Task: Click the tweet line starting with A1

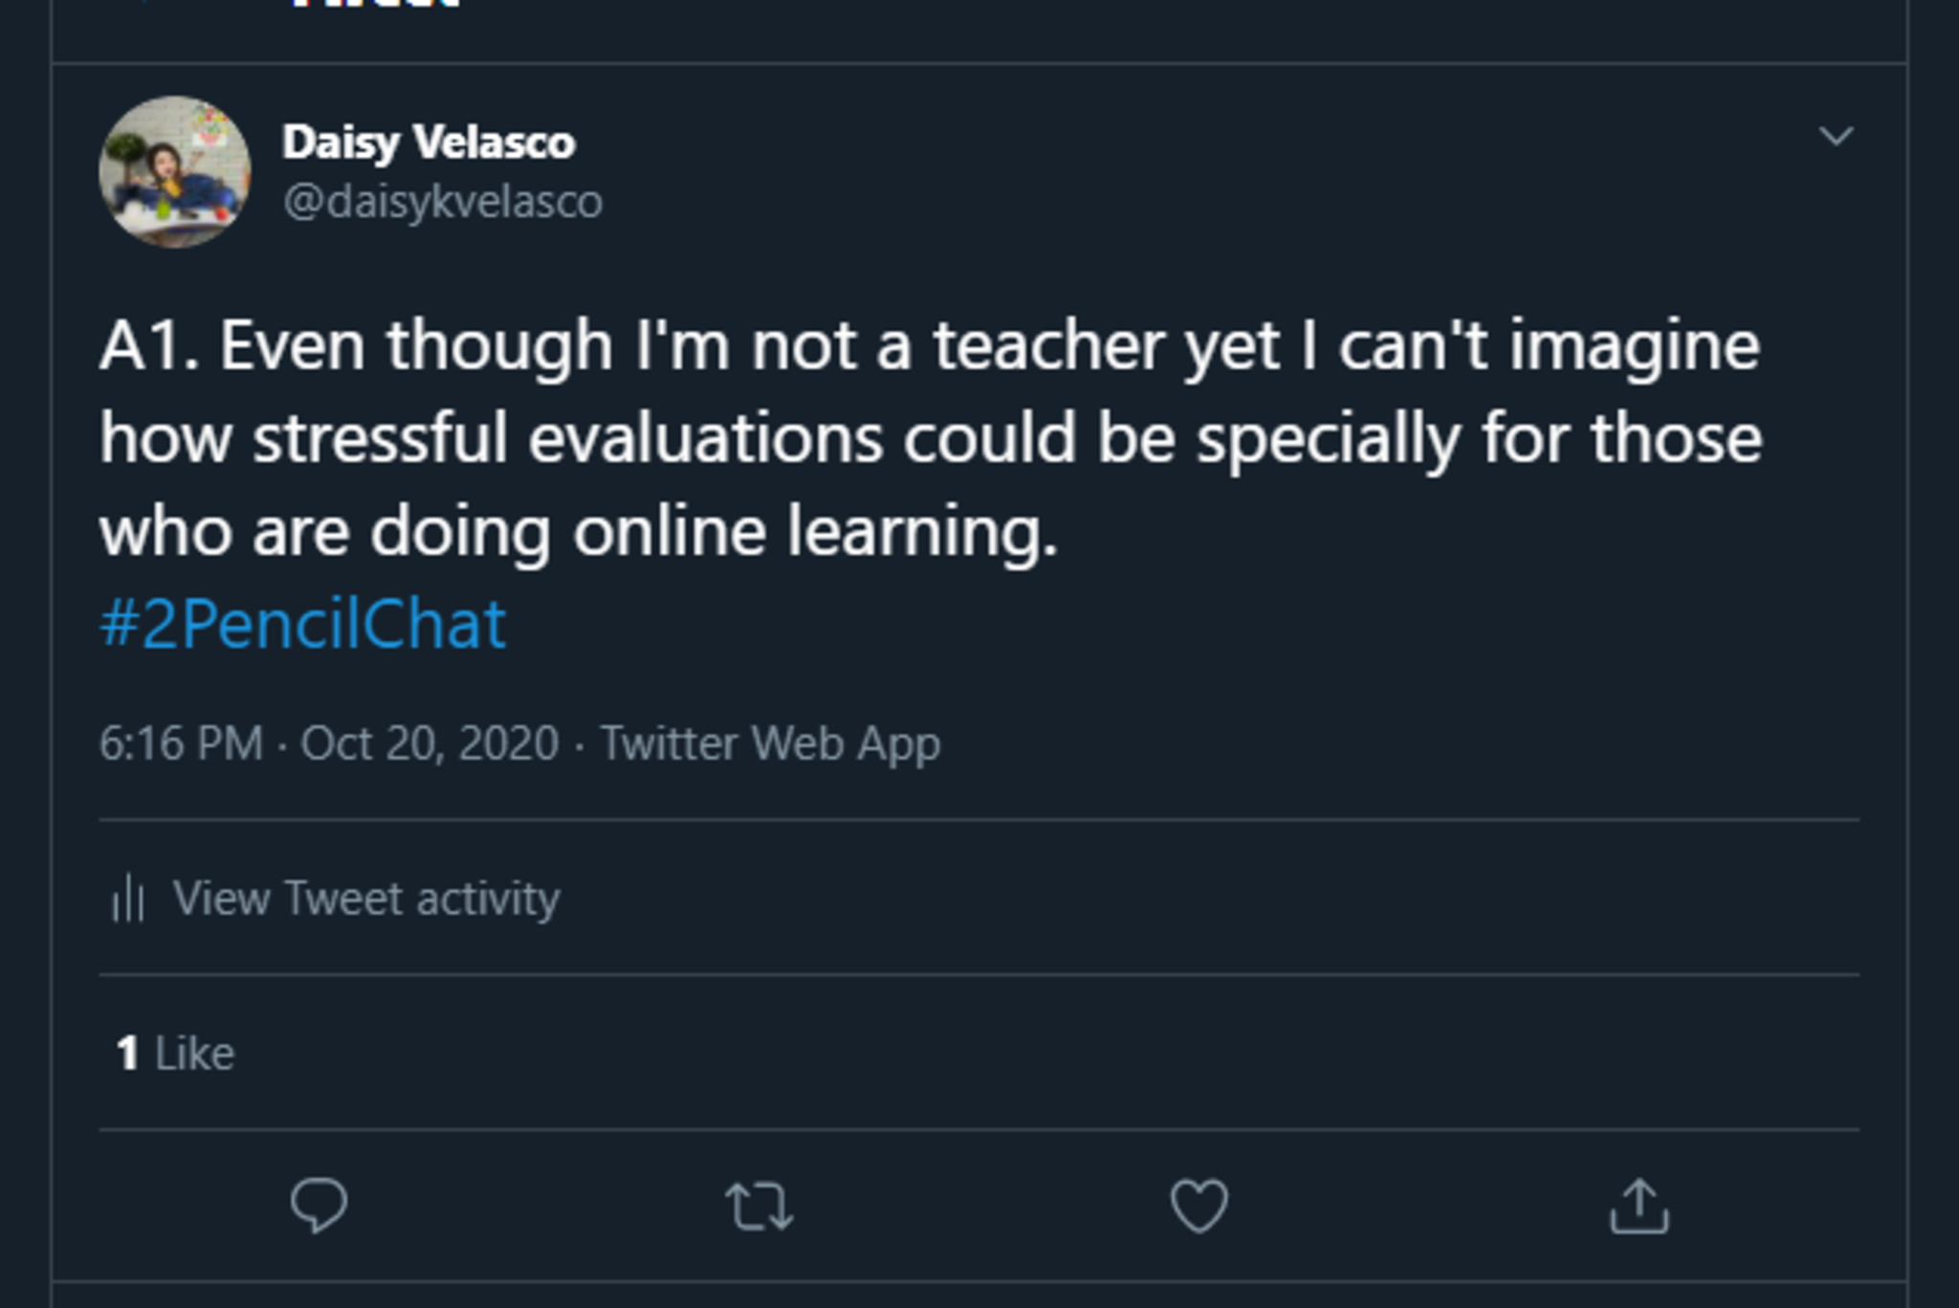Action: [928, 345]
